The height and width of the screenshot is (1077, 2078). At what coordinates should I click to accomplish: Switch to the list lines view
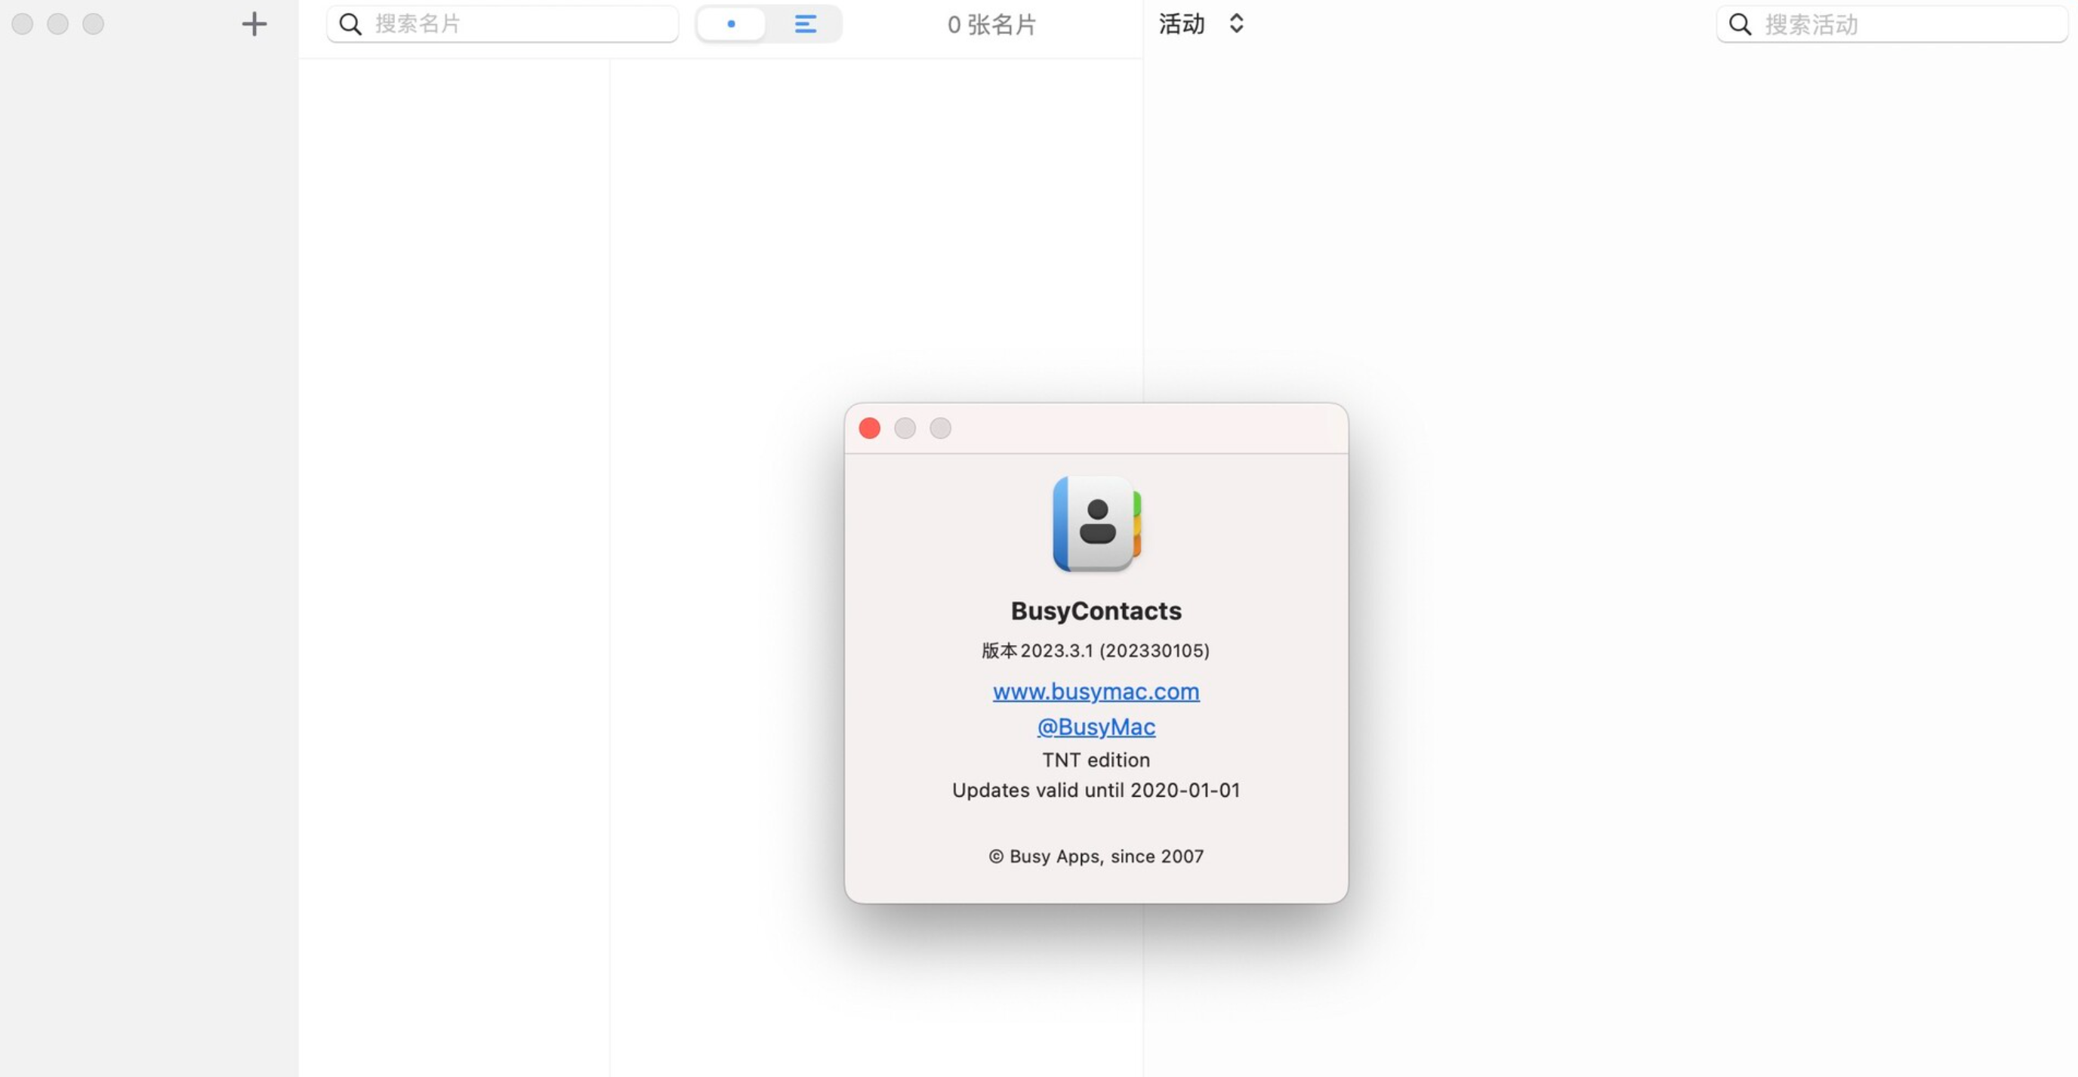805,24
